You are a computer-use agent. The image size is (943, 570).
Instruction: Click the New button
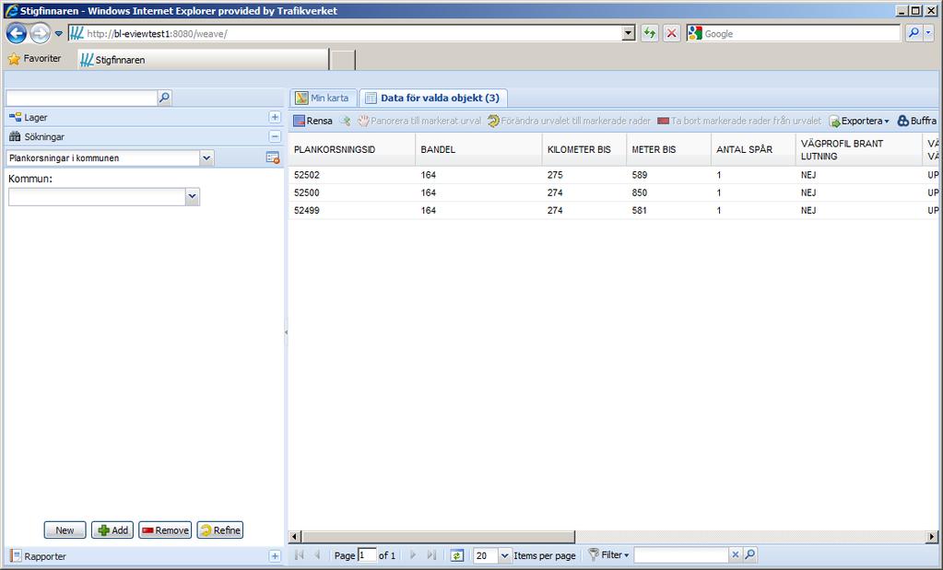pyautogui.click(x=65, y=529)
